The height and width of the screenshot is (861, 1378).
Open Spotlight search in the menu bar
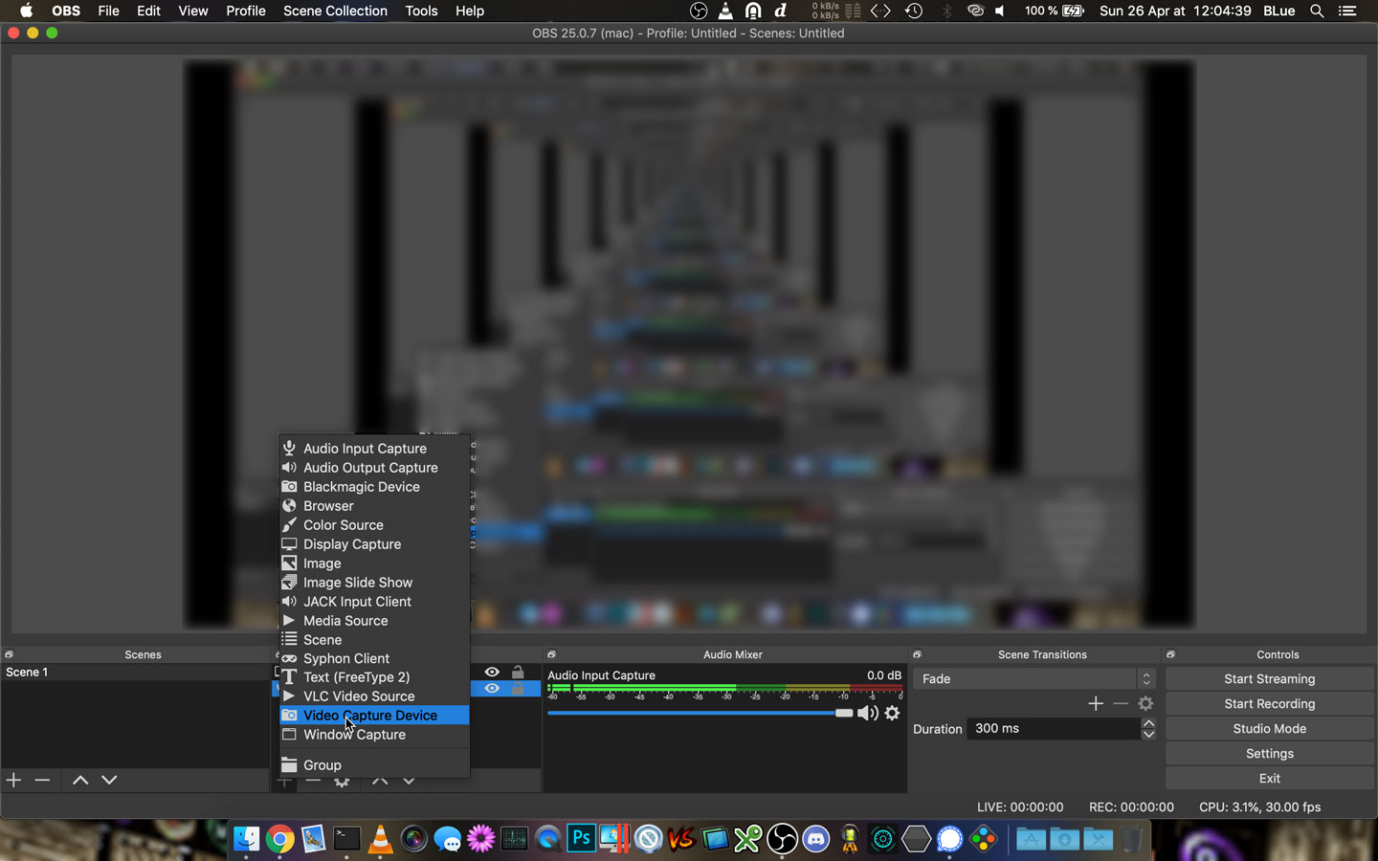point(1317,11)
